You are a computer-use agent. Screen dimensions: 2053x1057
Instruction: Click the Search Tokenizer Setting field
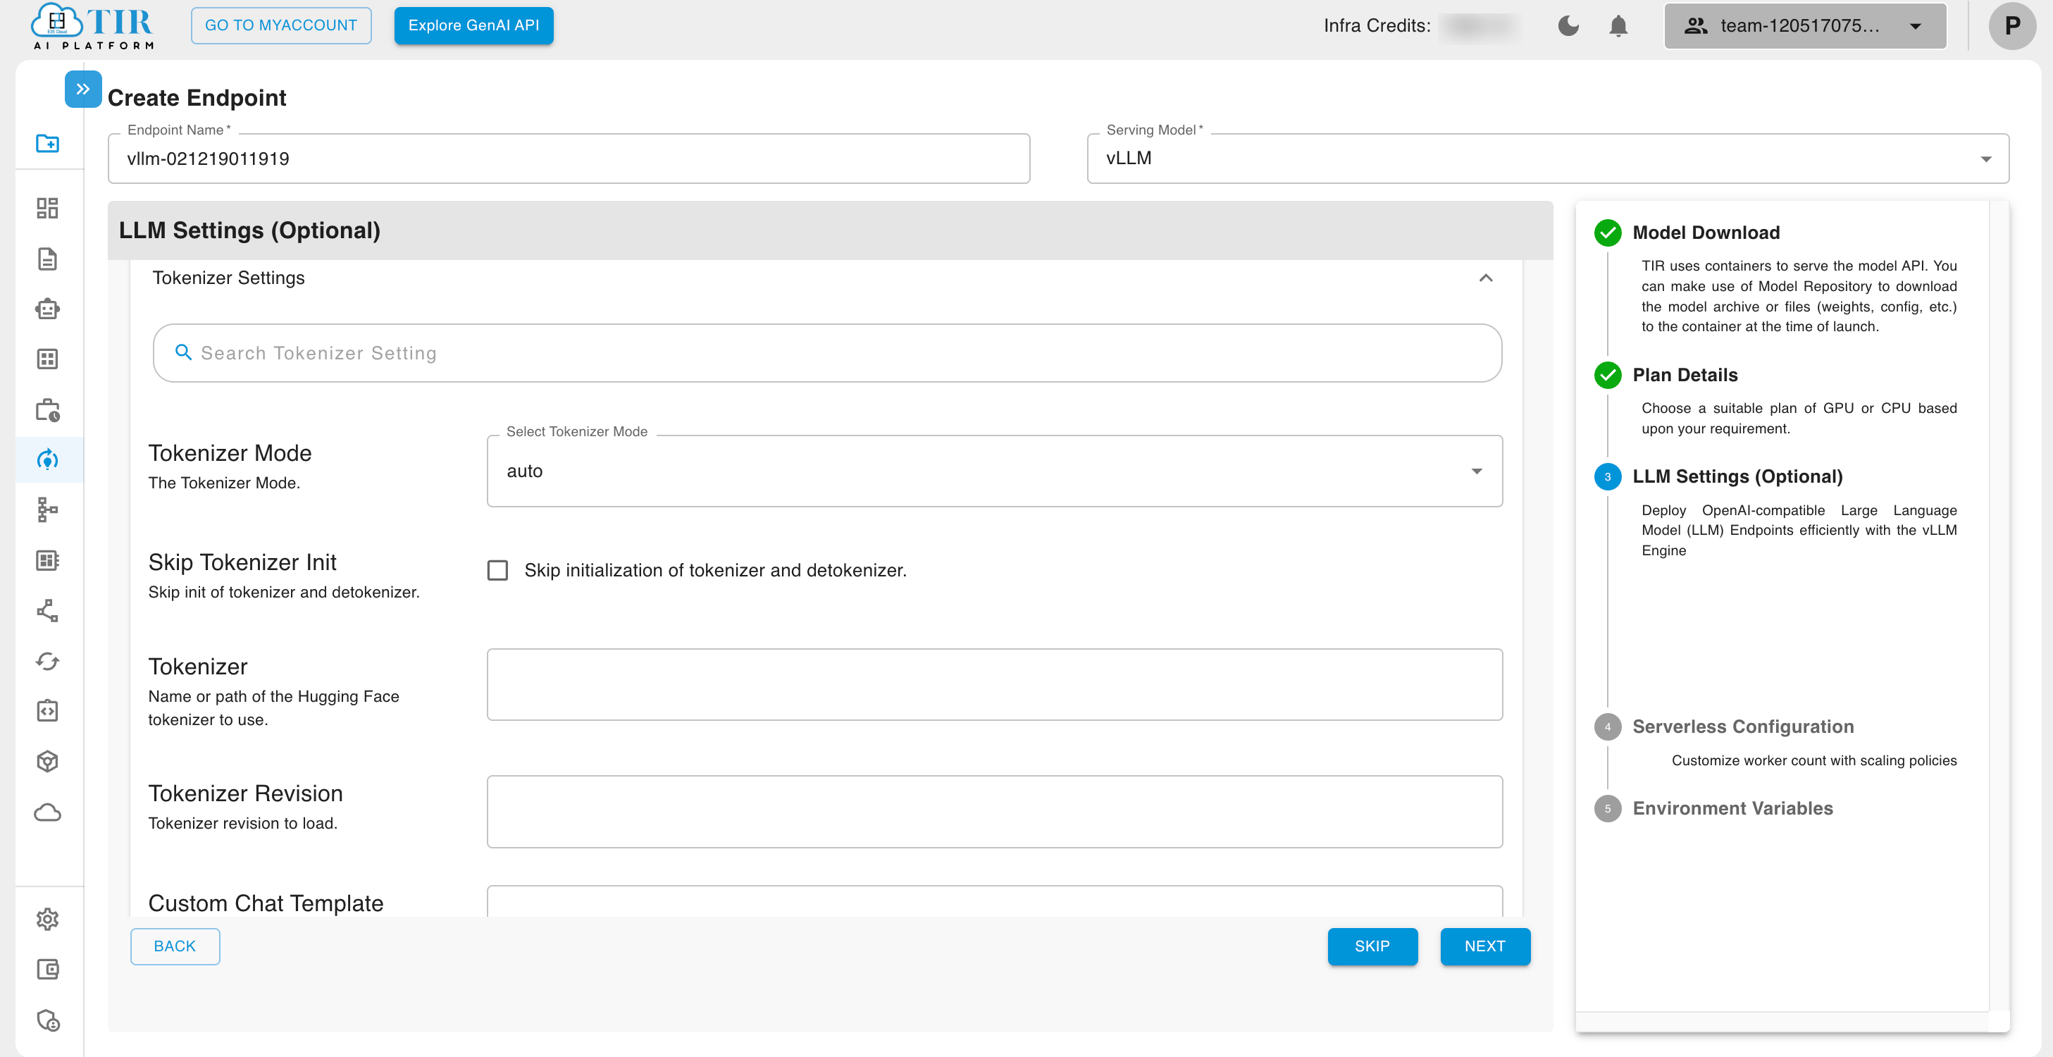(x=827, y=353)
